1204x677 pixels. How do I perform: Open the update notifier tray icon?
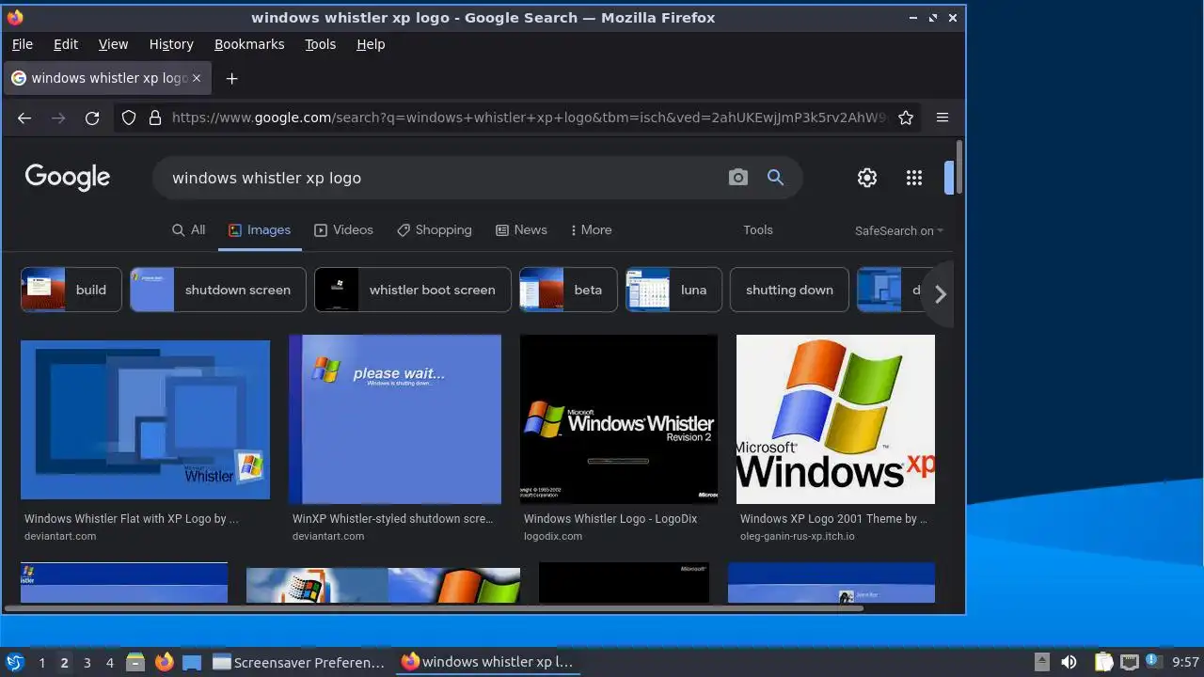click(x=1152, y=661)
